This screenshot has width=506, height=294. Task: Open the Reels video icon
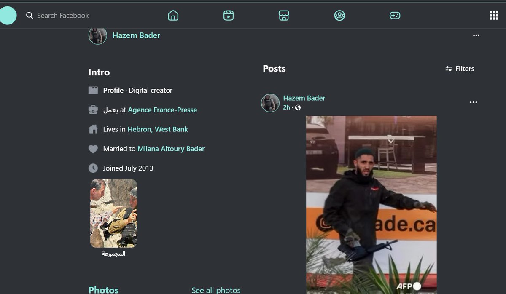pos(229,16)
